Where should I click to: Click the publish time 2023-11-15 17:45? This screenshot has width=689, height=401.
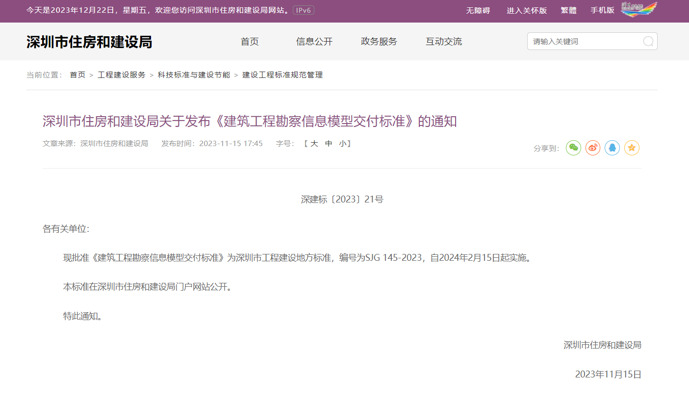[x=231, y=144]
